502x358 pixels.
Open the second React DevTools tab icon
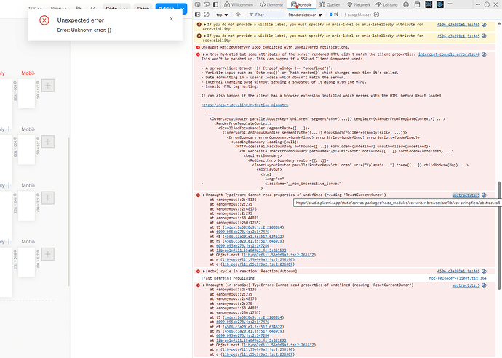pyautogui.click(x=440, y=4)
